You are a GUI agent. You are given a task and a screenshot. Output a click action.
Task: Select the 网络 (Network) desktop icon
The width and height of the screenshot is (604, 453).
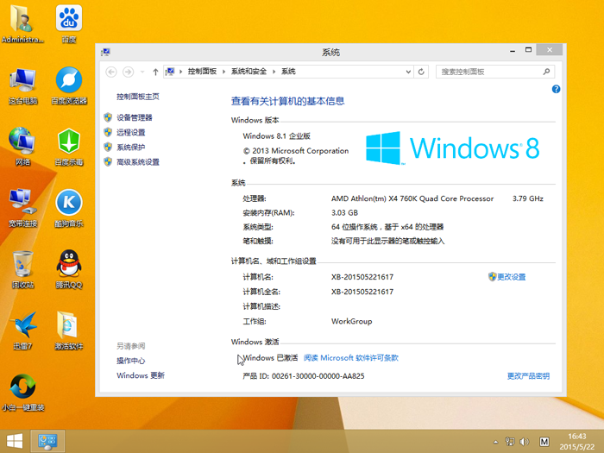click(x=22, y=147)
